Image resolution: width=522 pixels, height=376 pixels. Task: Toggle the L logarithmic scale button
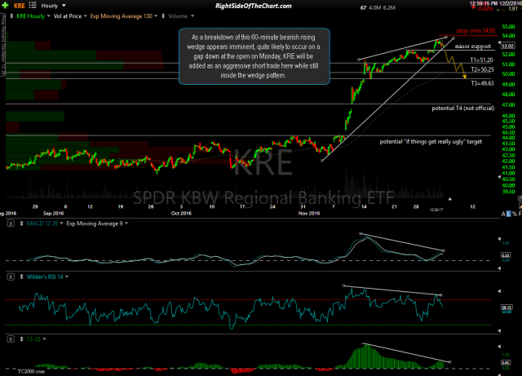(508, 214)
